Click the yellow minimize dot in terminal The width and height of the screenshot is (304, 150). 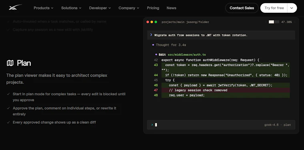coord(152,22)
